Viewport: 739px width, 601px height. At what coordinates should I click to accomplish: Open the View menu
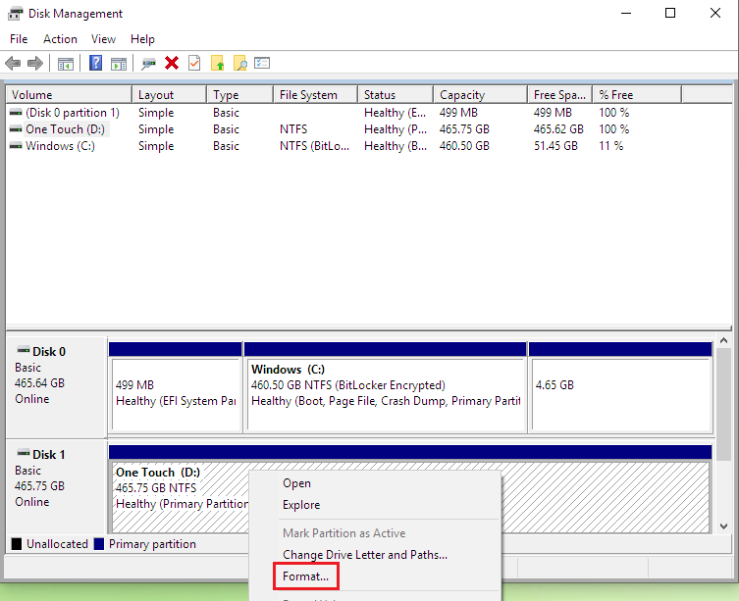103,39
